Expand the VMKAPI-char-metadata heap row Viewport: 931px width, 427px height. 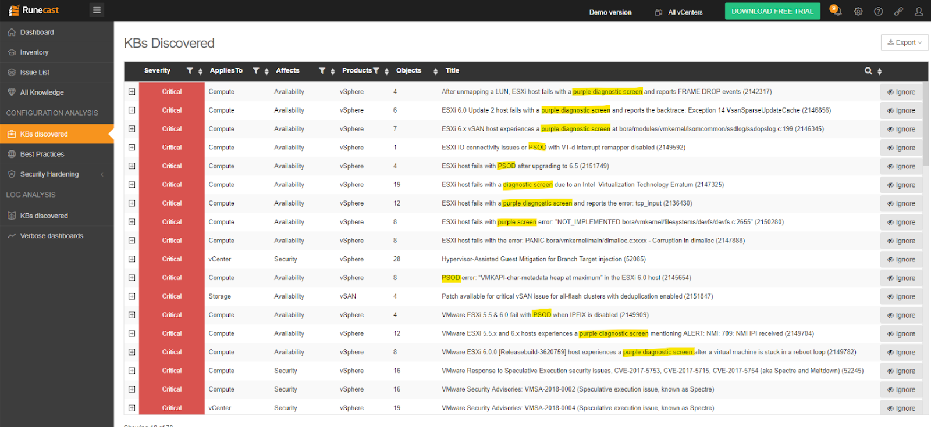pos(132,278)
